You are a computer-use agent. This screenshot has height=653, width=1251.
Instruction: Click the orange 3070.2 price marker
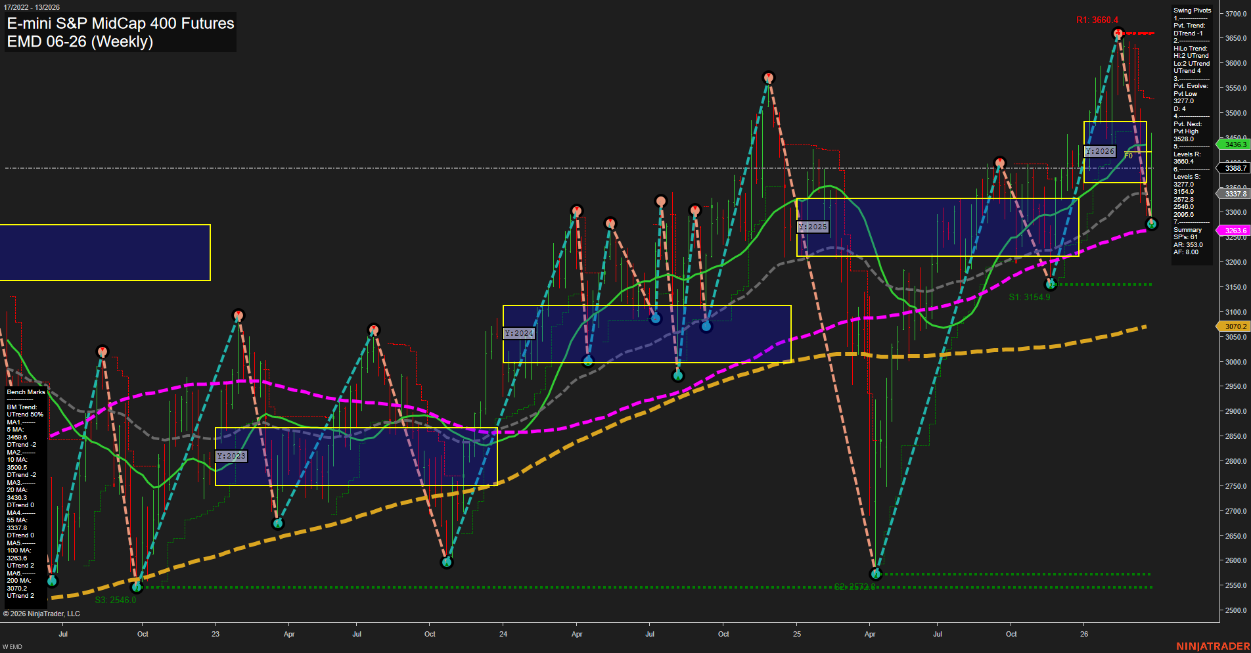pos(1233,326)
